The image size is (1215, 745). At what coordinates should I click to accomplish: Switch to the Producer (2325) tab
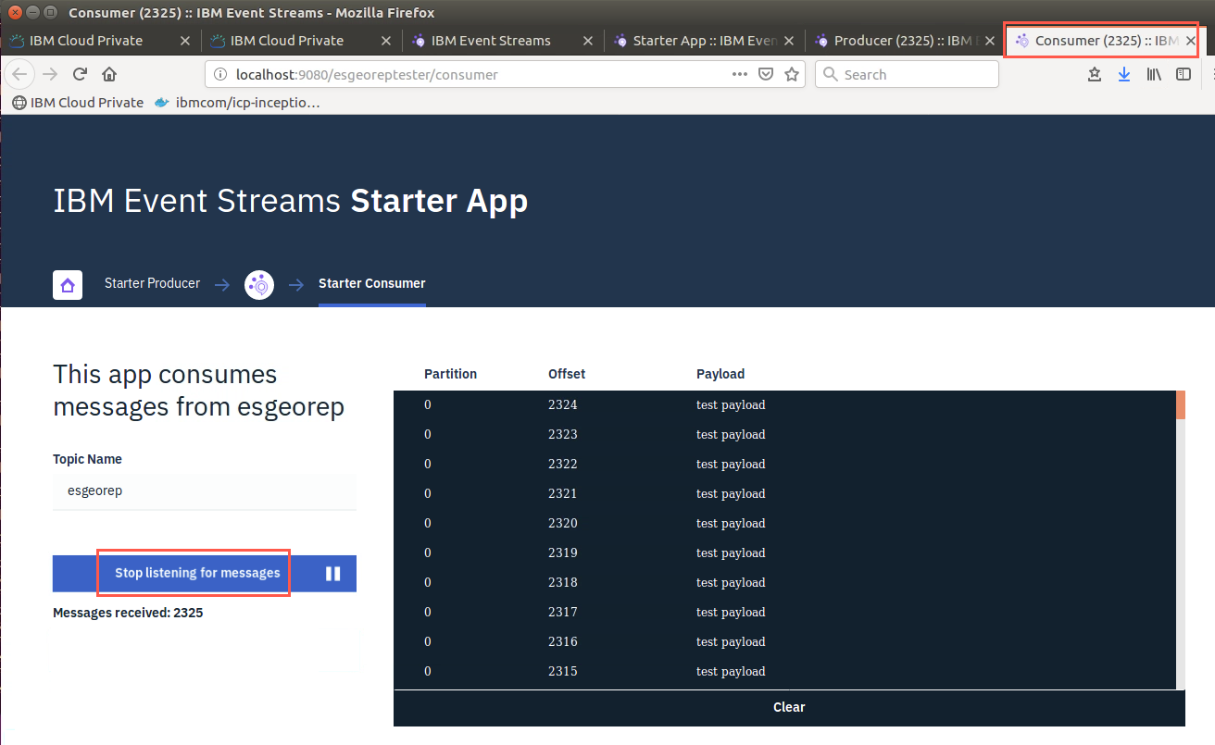click(905, 41)
